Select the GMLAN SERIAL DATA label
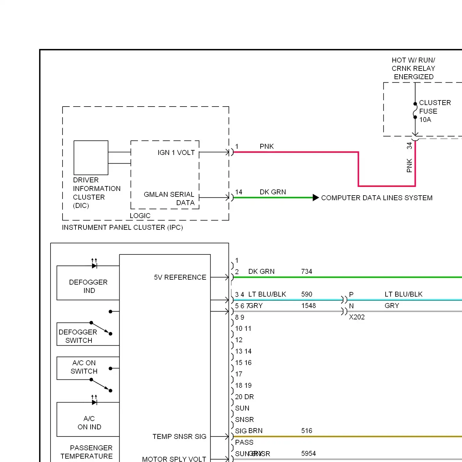 (x=169, y=198)
